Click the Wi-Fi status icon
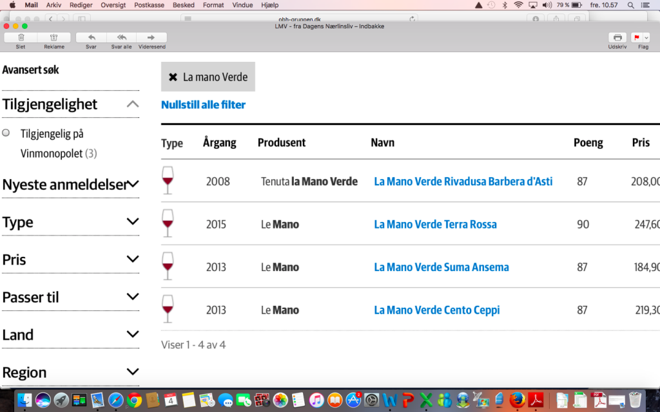The height and width of the screenshot is (412, 660). click(x=519, y=5)
